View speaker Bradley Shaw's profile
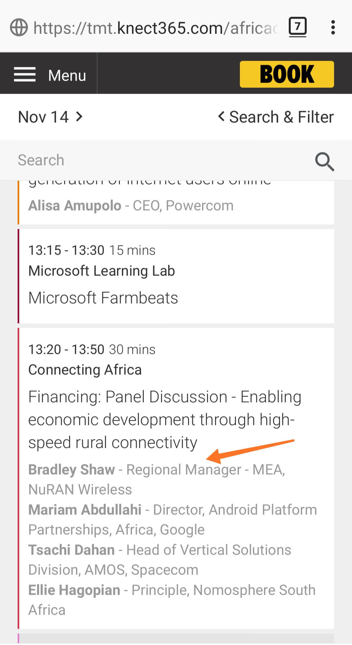352x645 pixels. pyautogui.click(x=72, y=470)
